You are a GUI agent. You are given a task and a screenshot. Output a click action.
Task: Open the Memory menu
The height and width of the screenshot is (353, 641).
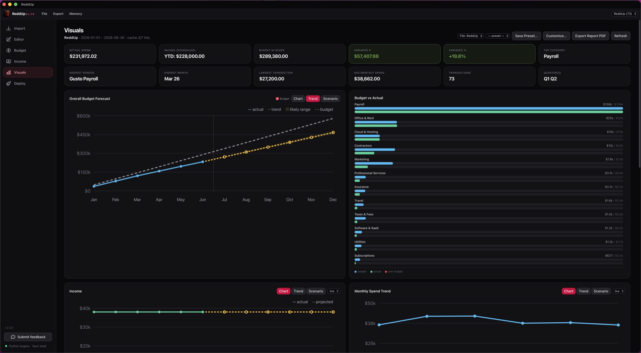[x=75, y=14]
